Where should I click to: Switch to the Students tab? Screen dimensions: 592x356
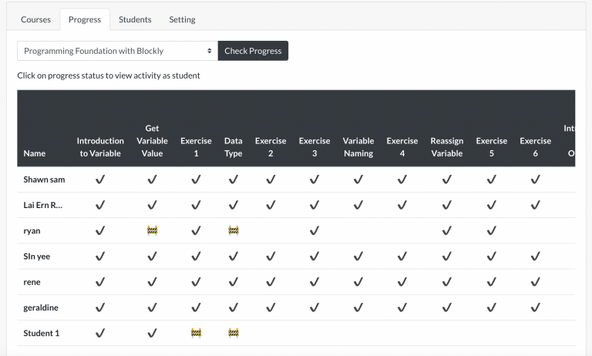coord(135,19)
